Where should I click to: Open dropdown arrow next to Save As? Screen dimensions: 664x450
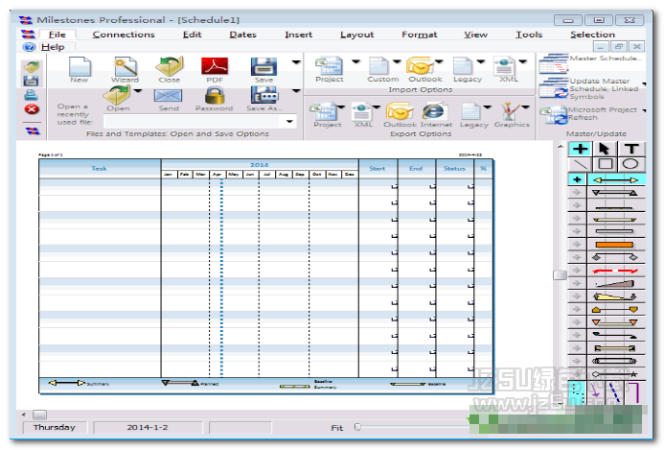point(296,91)
